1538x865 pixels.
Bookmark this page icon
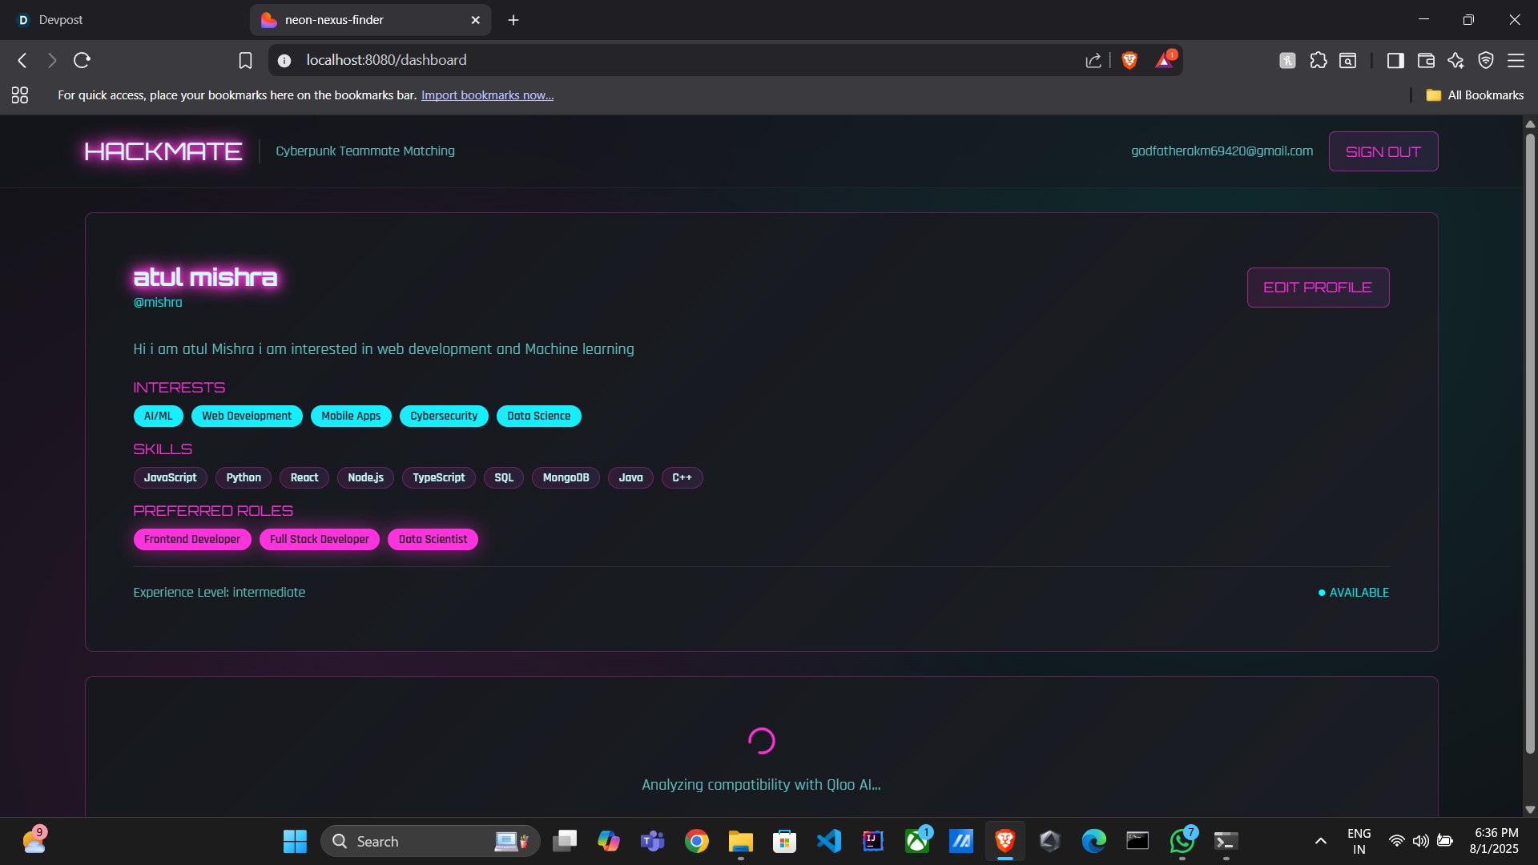(x=245, y=60)
